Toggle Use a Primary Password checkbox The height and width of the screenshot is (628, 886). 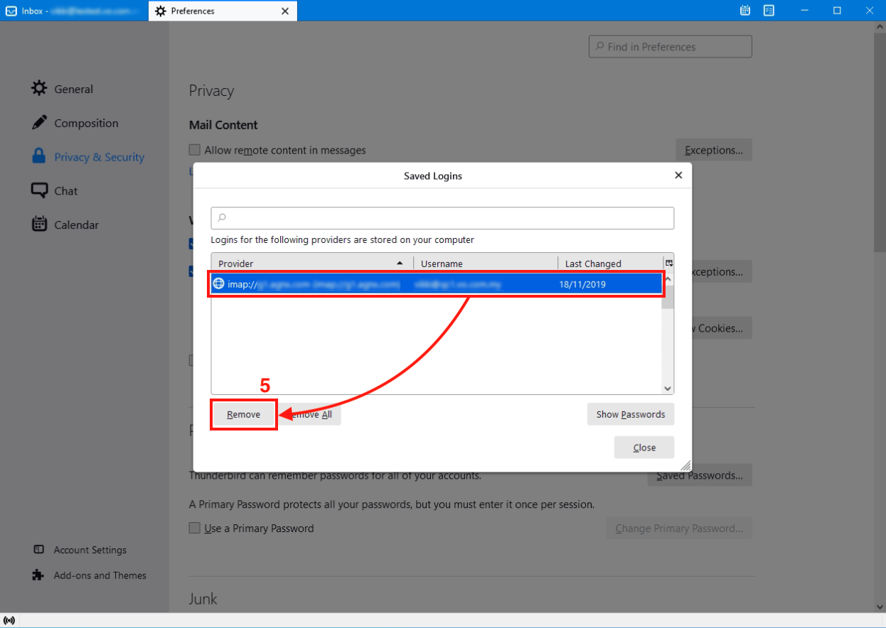click(194, 528)
